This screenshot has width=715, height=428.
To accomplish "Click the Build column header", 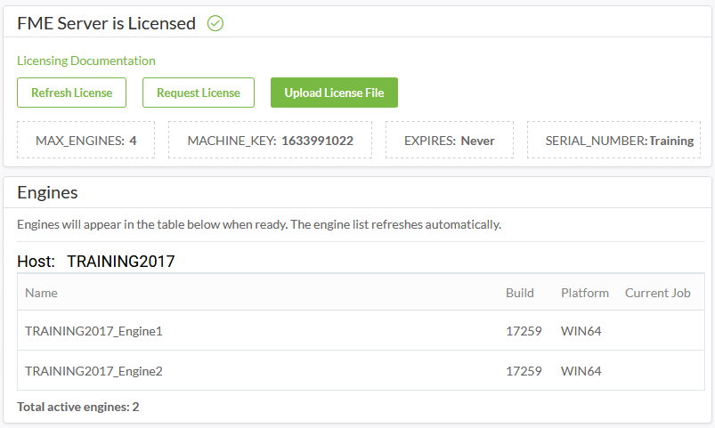I will pyautogui.click(x=520, y=293).
